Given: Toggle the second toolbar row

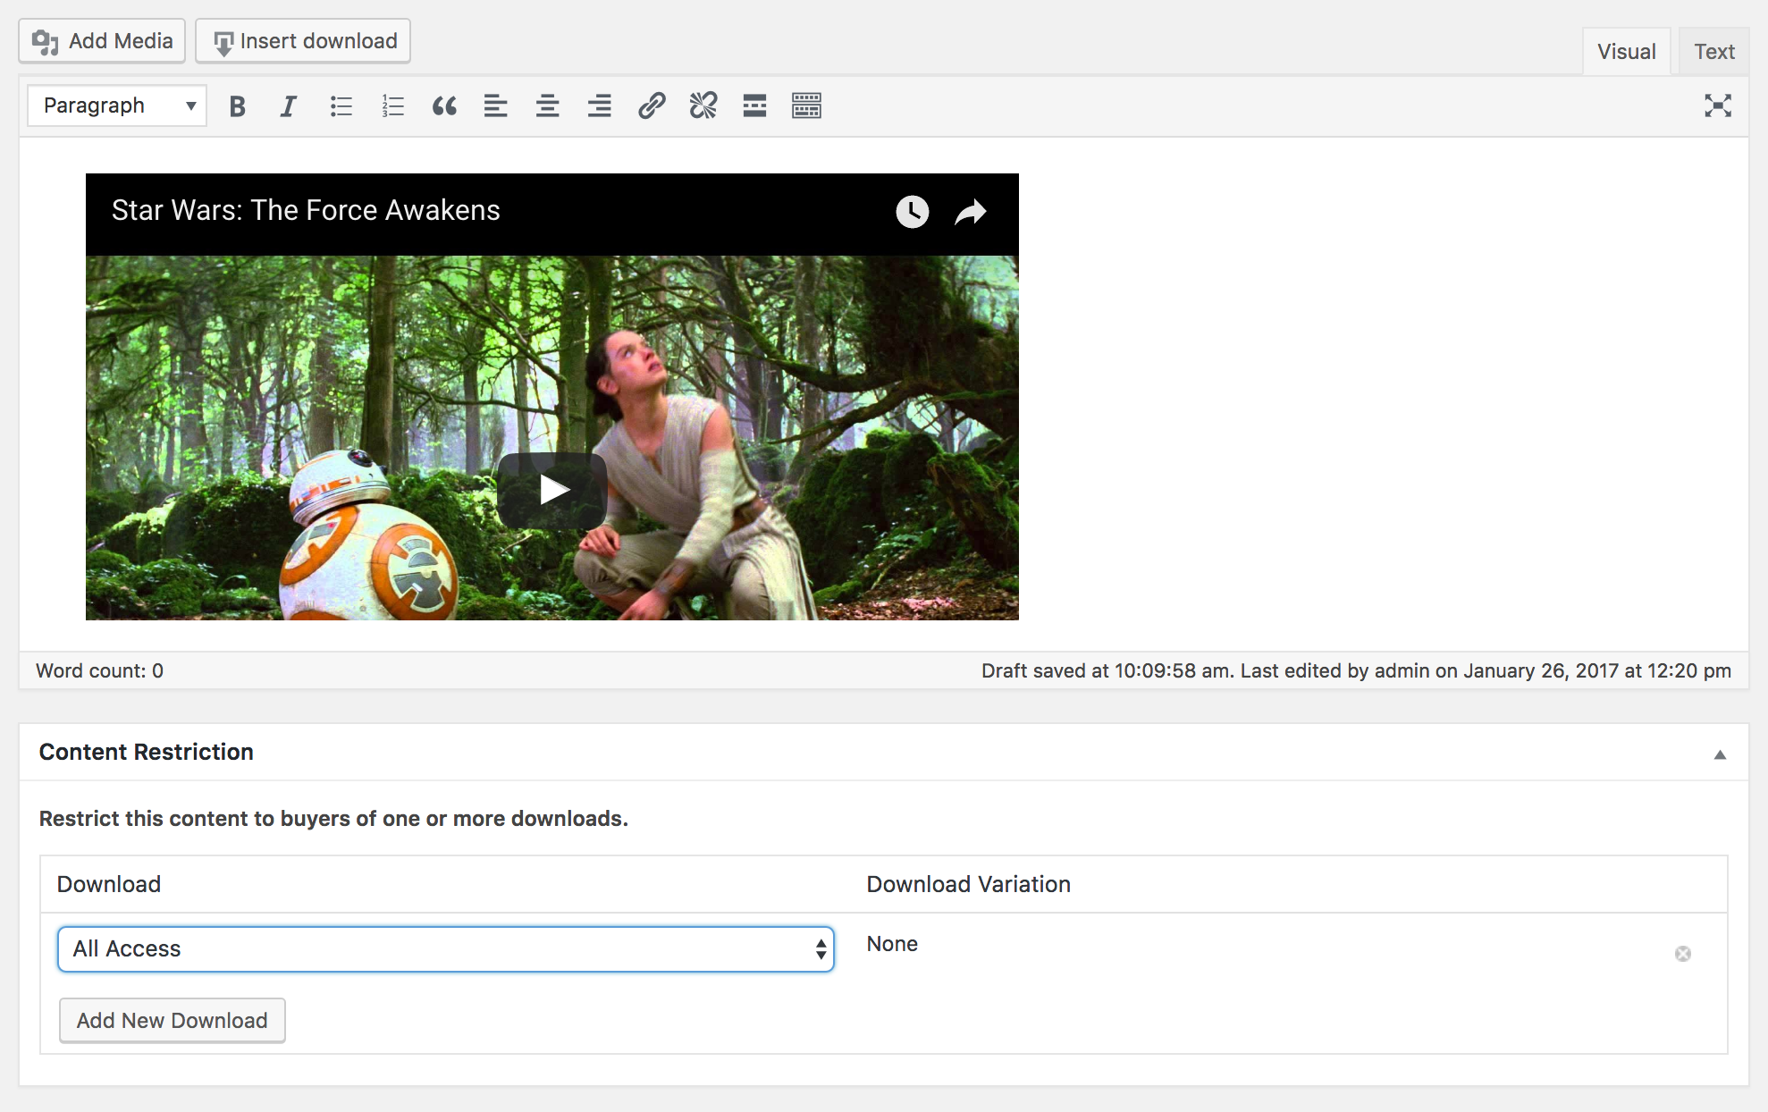Looking at the screenshot, I should 805,105.
